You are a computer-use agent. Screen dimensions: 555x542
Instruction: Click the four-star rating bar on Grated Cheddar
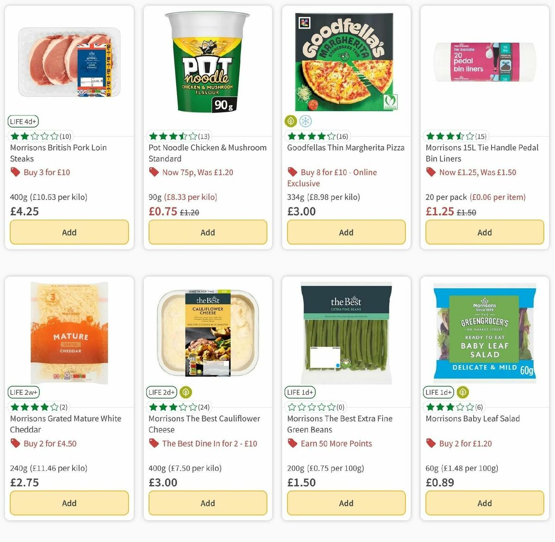coord(35,407)
